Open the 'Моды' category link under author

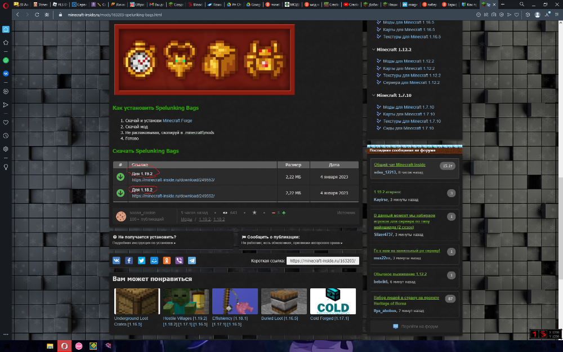[186, 219]
